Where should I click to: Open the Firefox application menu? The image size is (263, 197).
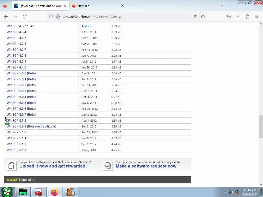257,16
